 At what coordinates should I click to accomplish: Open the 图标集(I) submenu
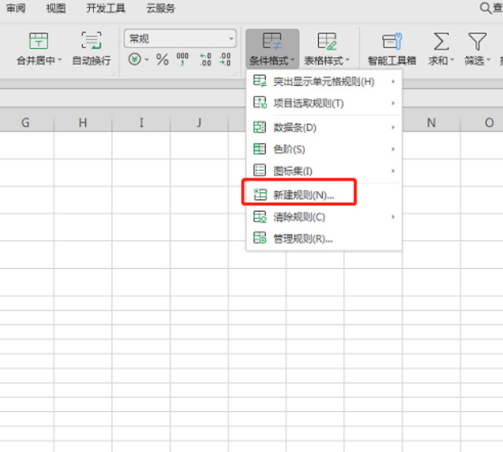pyautogui.click(x=324, y=171)
